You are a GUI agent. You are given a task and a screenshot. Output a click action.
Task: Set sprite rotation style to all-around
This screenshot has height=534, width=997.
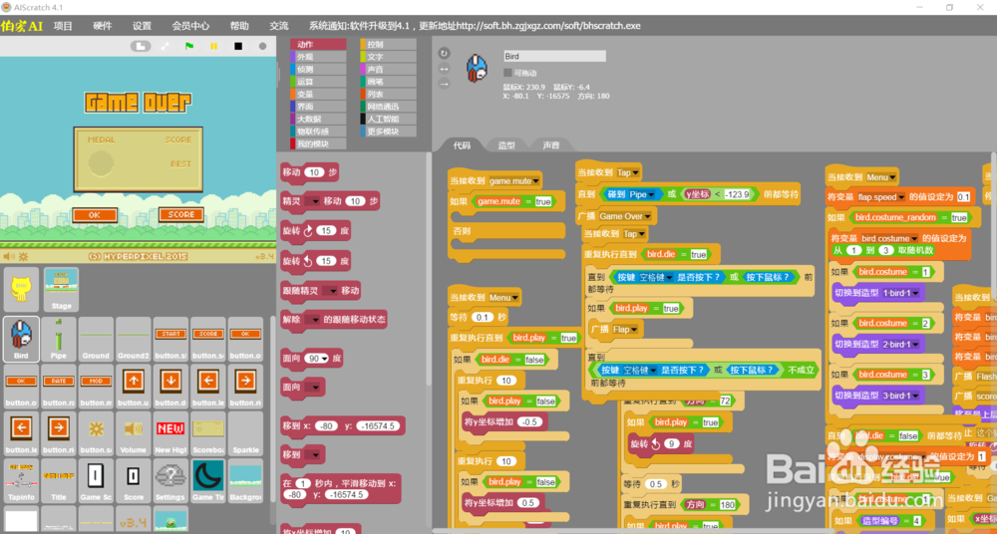(444, 54)
